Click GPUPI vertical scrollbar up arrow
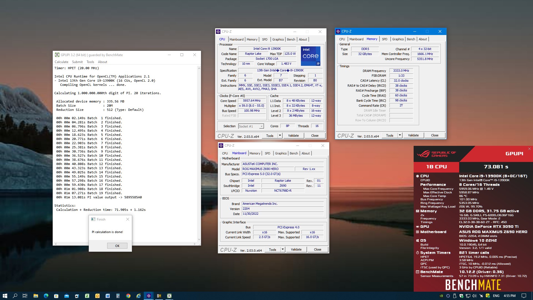This screenshot has width=533, height=300. coord(199,68)
